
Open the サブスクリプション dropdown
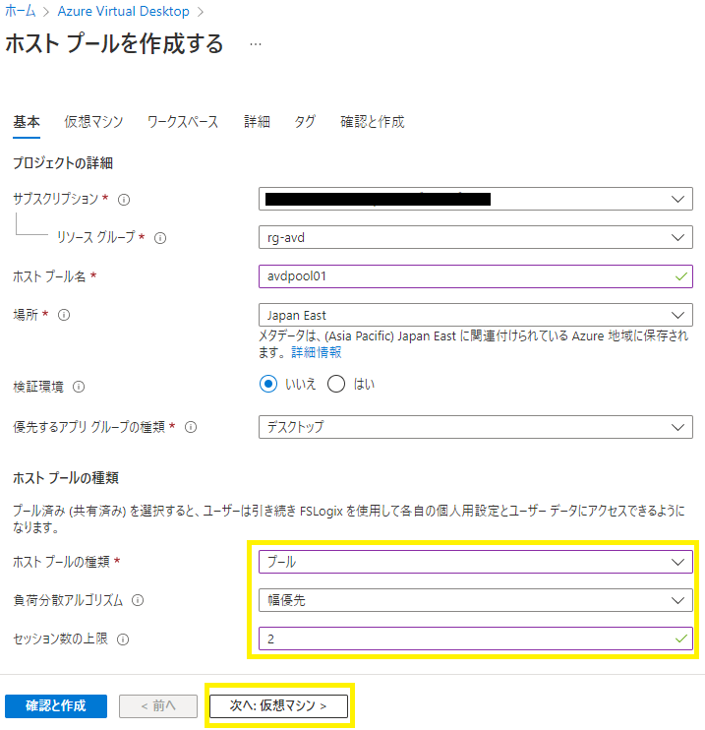tap(476, 199)
